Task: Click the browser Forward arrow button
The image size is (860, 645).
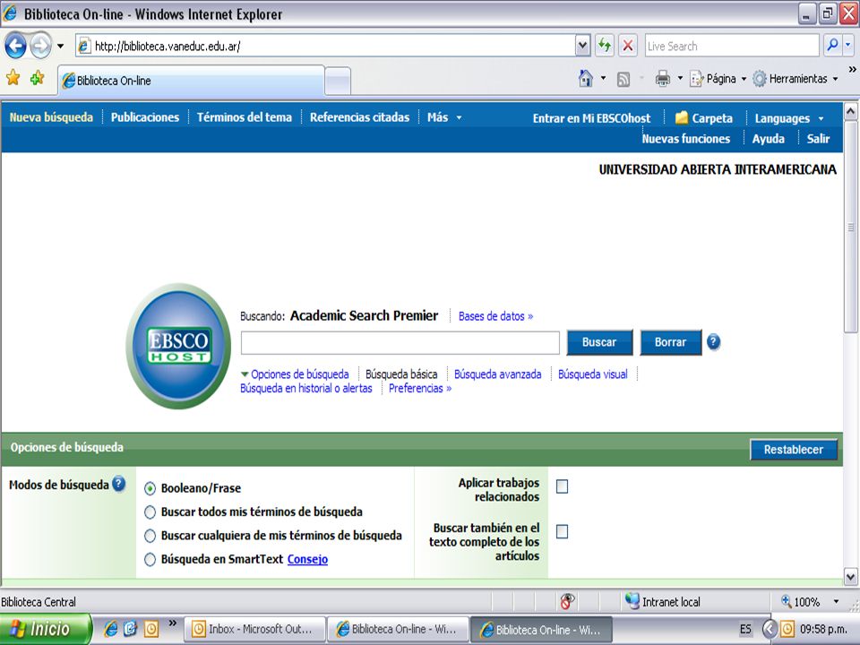Action: point(40,46)
